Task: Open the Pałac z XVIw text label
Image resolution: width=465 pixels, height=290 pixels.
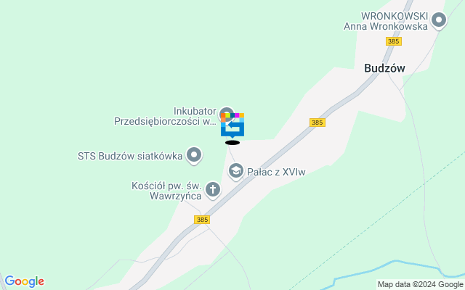Action: pos(276,172)
